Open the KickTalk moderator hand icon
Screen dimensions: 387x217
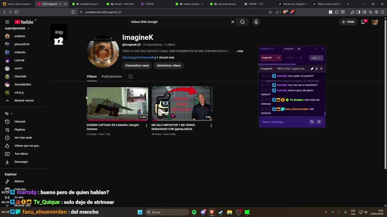(312, 69)
